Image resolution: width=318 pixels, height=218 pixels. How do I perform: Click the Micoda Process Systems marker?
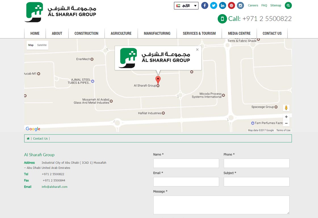coord(223,95)
